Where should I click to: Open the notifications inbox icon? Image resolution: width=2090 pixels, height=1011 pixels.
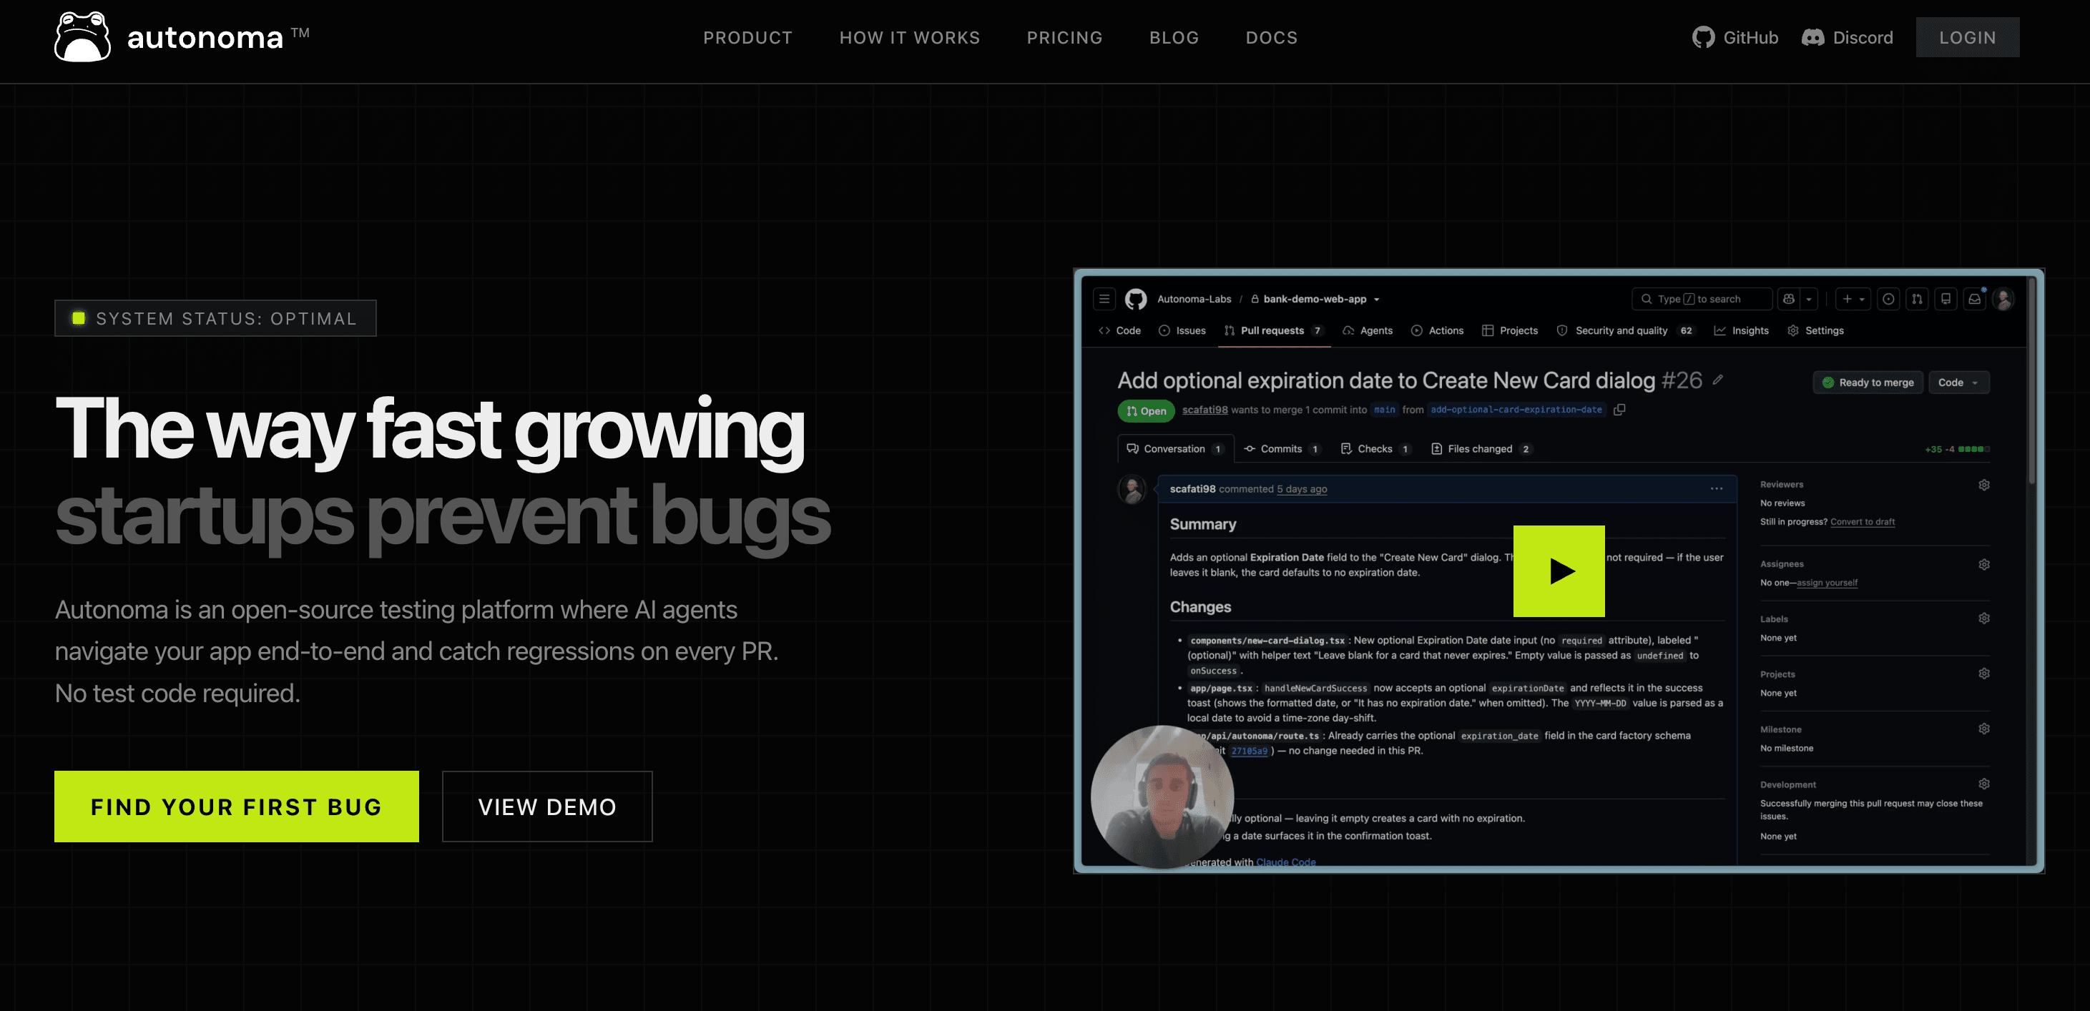1975,299
